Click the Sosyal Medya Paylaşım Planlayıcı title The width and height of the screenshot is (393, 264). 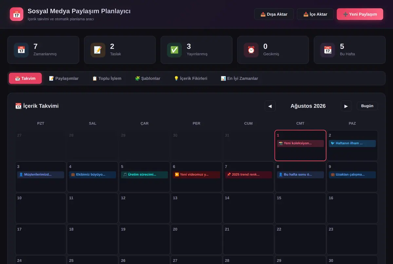(x=79, y=11)
